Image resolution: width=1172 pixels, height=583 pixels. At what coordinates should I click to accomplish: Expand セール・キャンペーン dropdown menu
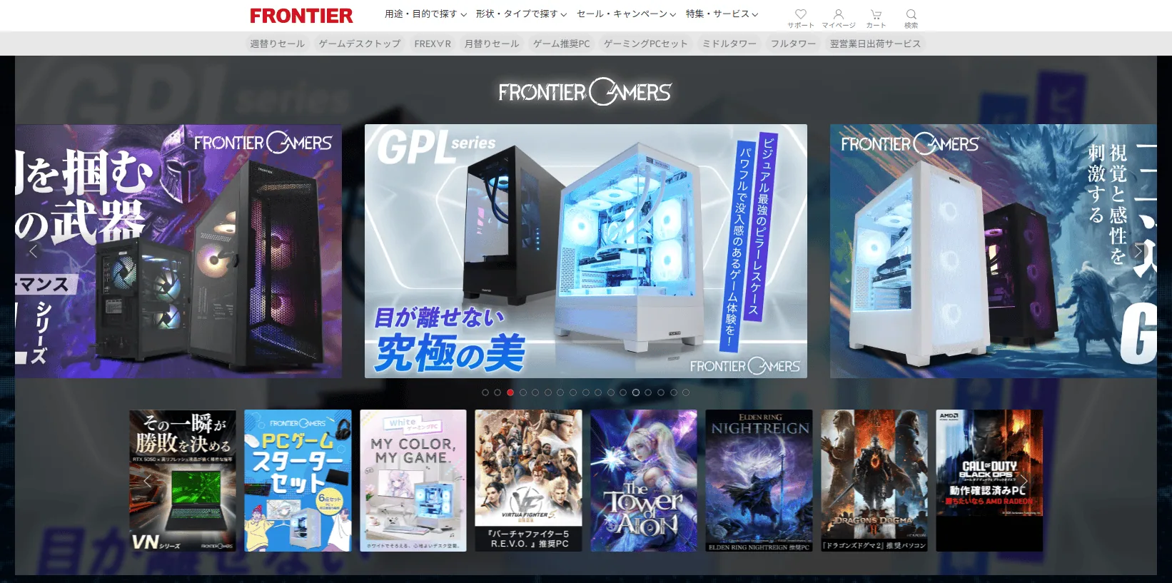[x=626, y=14]
